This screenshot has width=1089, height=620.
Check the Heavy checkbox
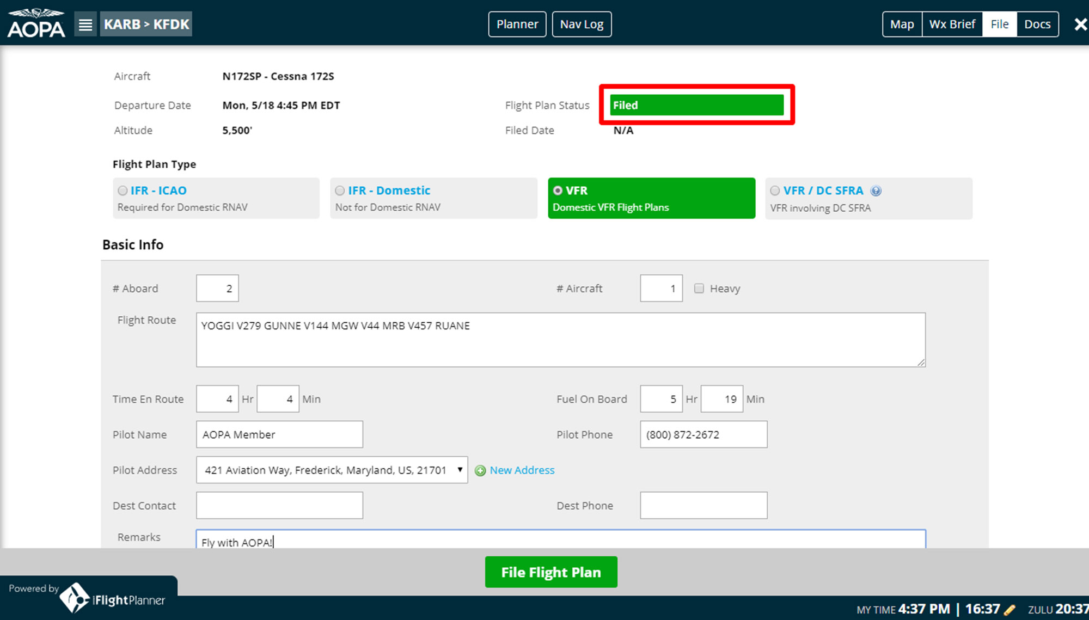coord(699,288)
